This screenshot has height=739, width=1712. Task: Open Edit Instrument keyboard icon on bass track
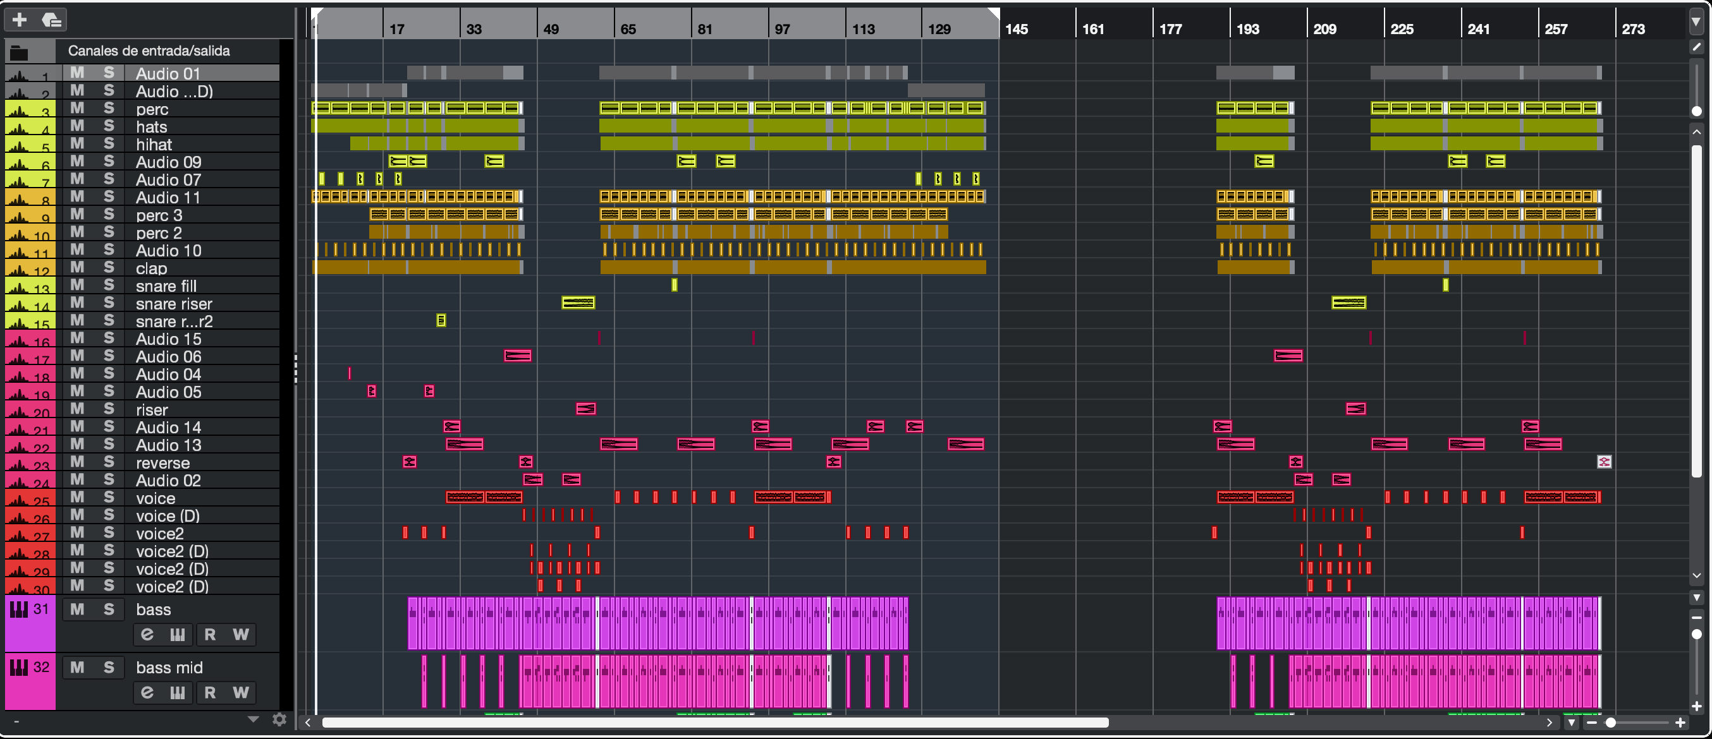178,635
